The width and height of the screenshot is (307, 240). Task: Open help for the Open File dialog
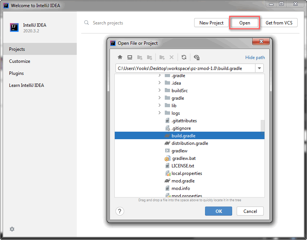(x=120, y=211)
